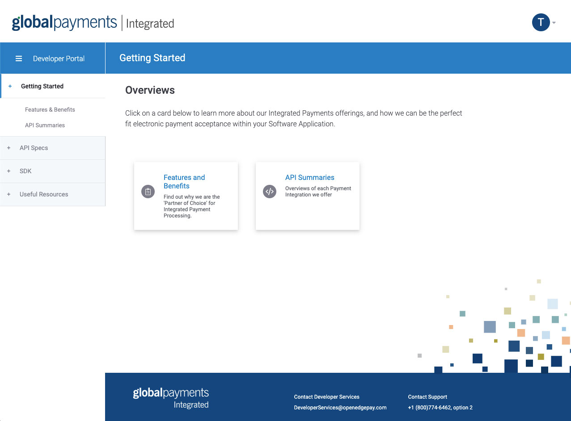Select the clipboard icon on Features and Benefits card
This screenshot has width=571, height=421.
click(x=148, y=192)
